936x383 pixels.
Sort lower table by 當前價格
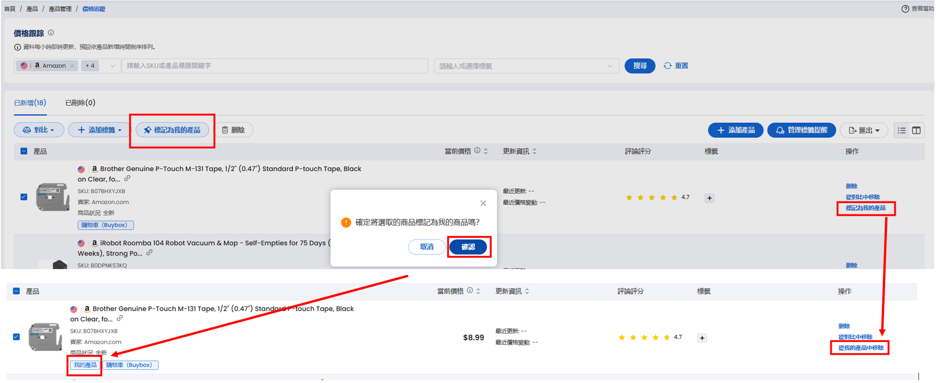pos(478,291)
